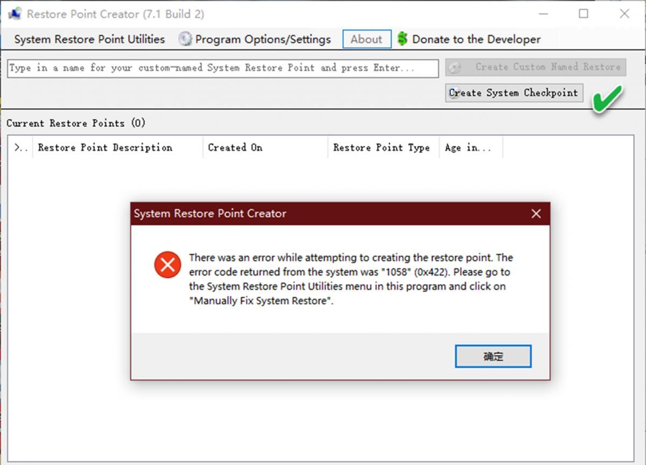Sort by Restore Point Description column

pos(105,148)
